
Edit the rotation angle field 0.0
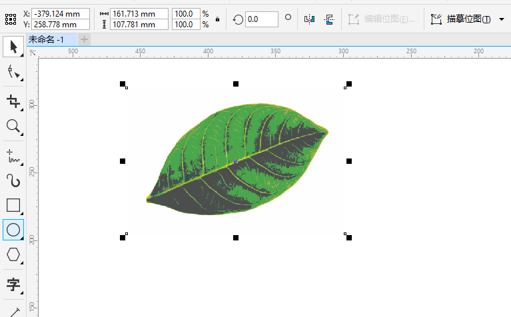click(x=262, y=19)
